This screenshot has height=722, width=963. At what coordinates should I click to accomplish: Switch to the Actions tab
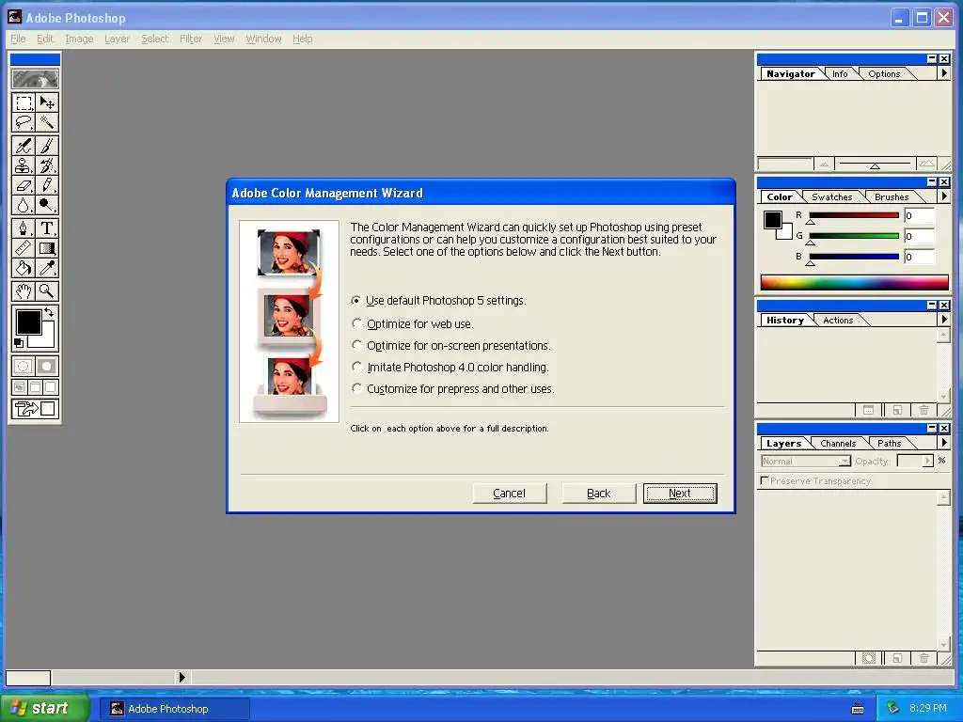838,321
